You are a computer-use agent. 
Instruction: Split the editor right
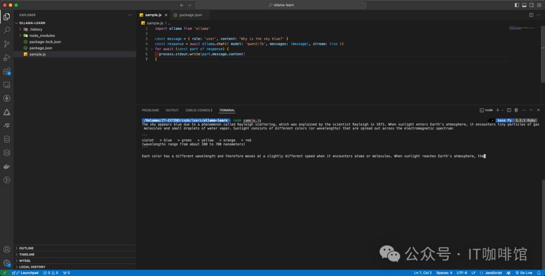coord(531,15)
